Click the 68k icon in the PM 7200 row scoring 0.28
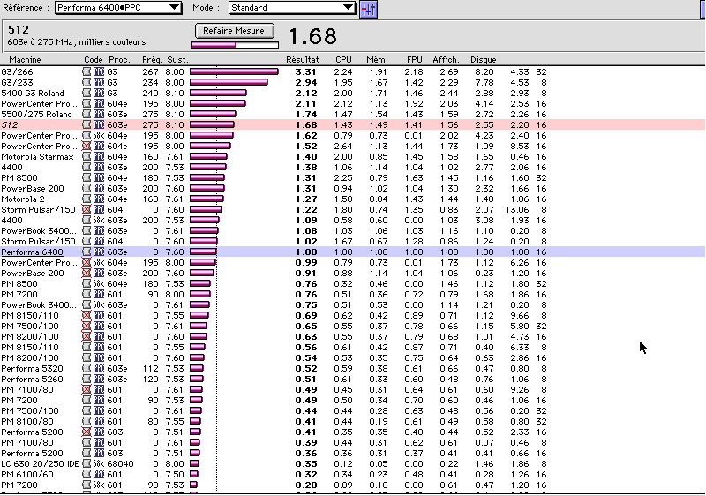This screenshot has width=706, height=496. pos(99,485)
